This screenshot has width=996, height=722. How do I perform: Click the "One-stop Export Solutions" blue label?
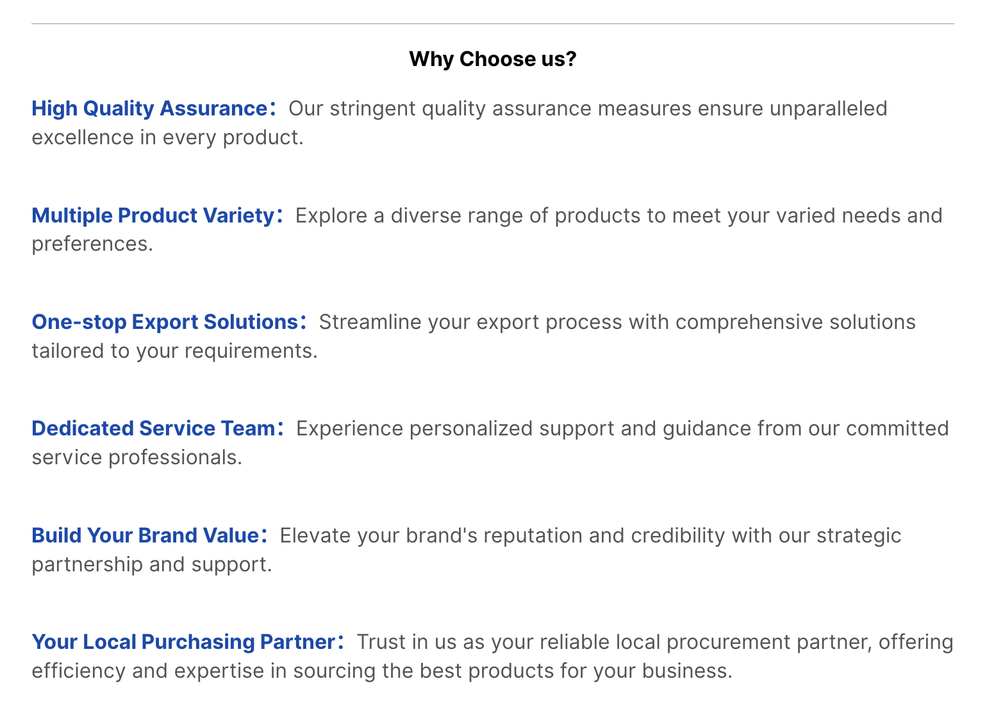click(165, 322)
